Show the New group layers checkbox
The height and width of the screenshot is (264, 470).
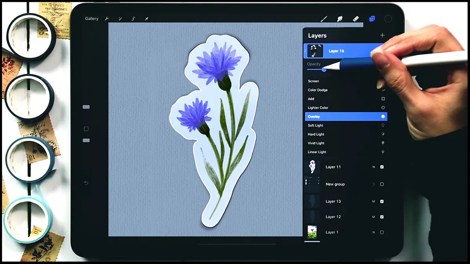pos(382,184)
